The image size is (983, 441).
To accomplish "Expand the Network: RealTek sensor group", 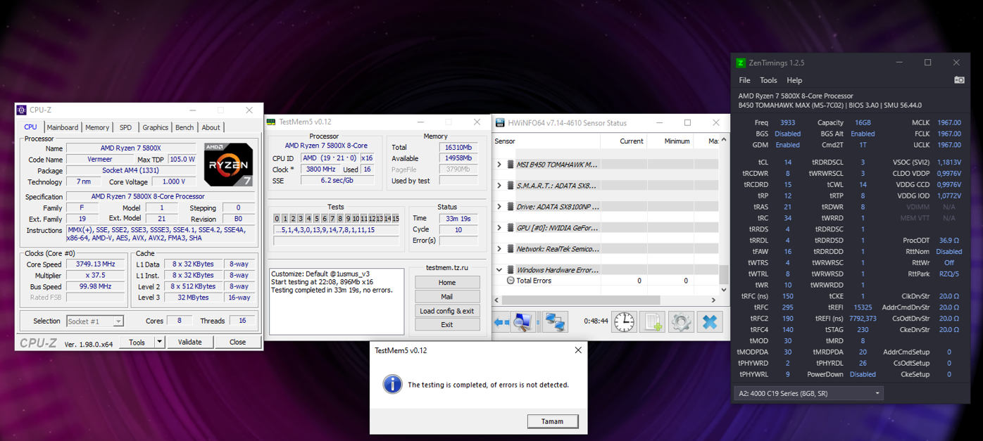I will tap(499, 249).
